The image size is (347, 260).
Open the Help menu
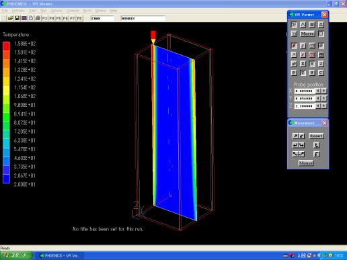pos(114,11)
